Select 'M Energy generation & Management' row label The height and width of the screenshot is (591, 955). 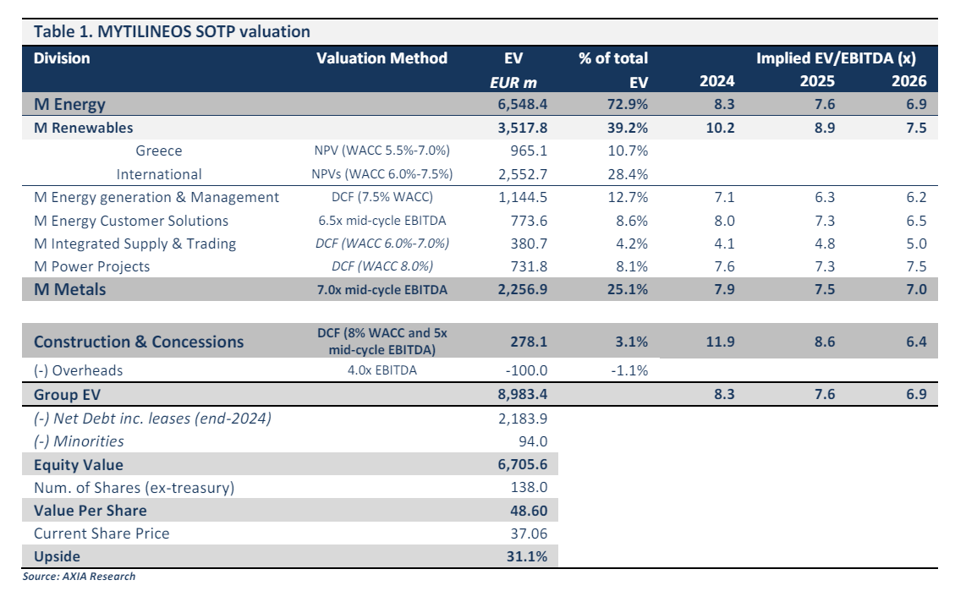pos(156,197)
